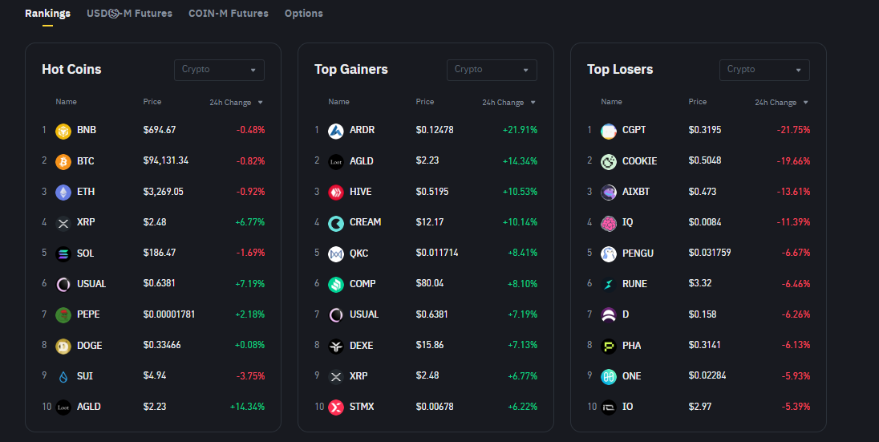Click the COMP coin icon
Image resolution: width=879 pixels, height=442 pixels.
[x=335, y=284]
